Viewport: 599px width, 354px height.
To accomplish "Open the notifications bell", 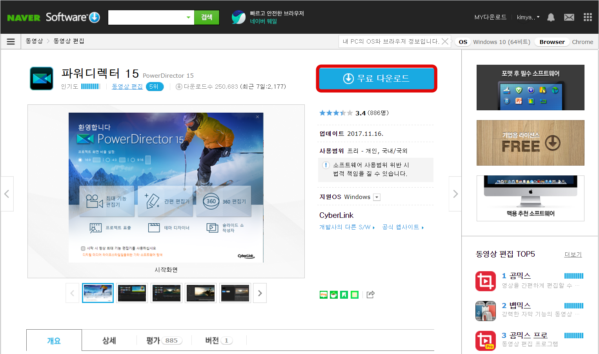I will coord(551,17).
